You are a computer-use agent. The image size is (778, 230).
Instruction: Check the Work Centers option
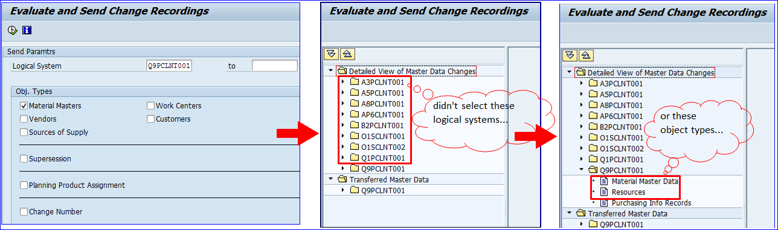coord(151,106)
